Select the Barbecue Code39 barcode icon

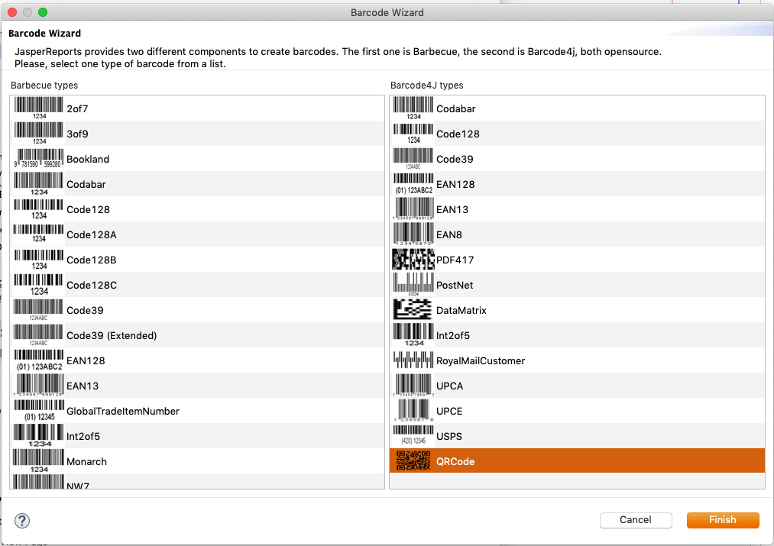click(38, 310)
